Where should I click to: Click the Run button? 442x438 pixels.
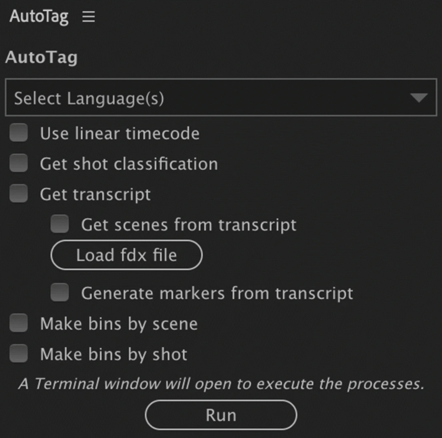pyautogui.click(x=221, y=415)
